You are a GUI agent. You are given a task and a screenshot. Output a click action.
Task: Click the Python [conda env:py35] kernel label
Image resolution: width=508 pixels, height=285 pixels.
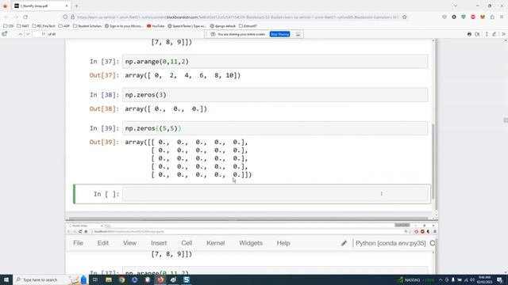(391, 243)
